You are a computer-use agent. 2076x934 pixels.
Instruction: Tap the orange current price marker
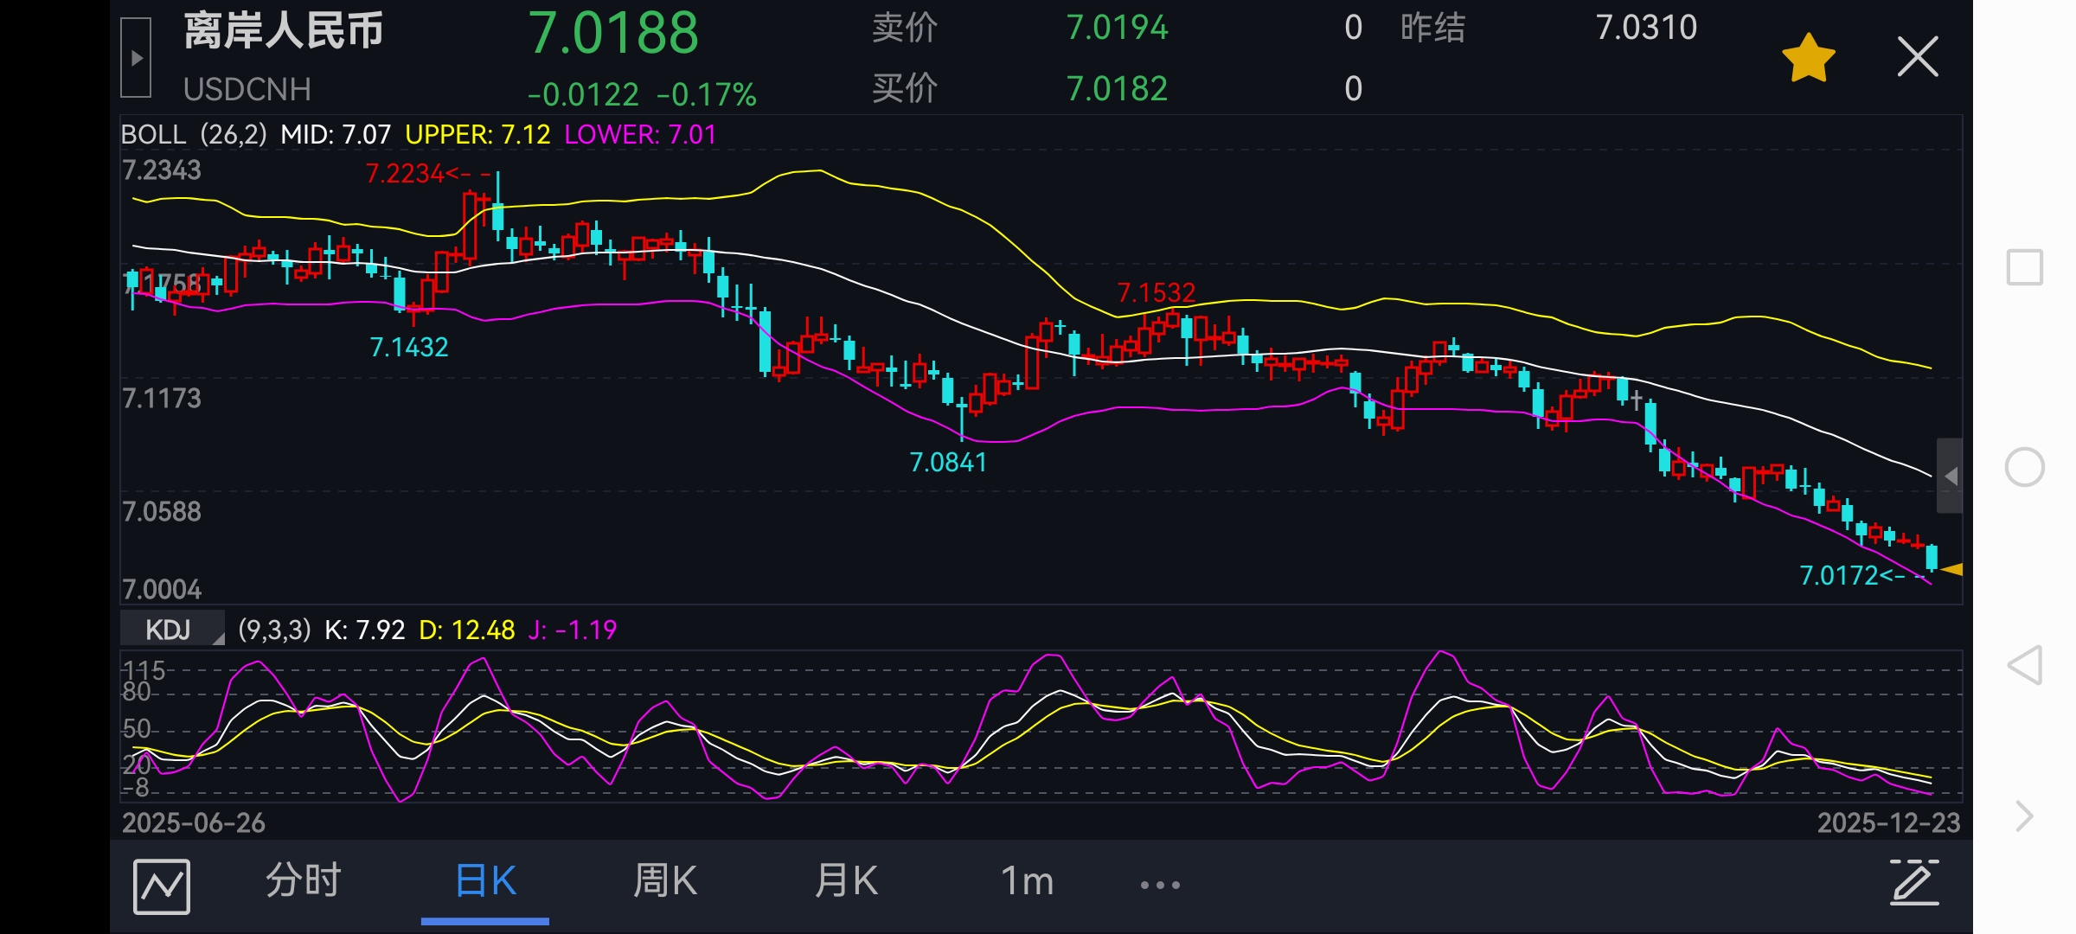pos(1951,569)
